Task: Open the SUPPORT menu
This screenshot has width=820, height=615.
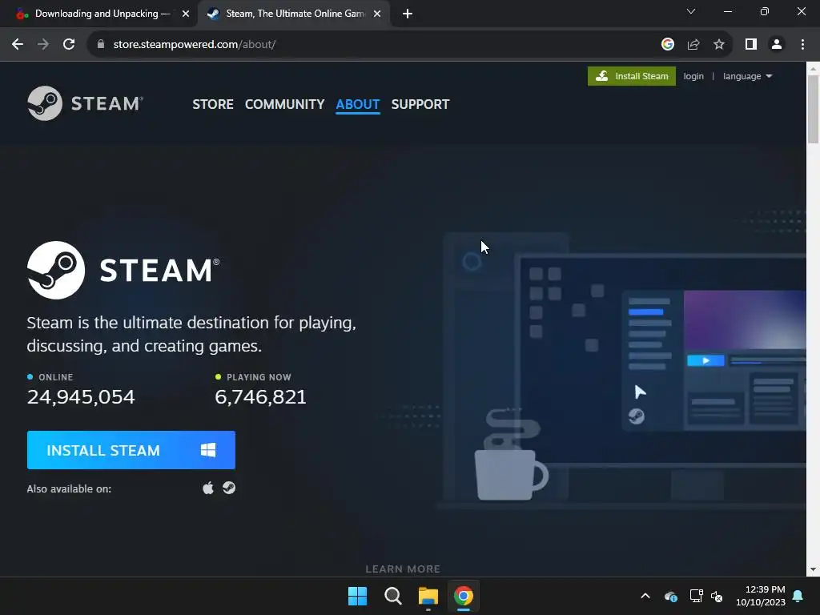Action: pos(420,105)
